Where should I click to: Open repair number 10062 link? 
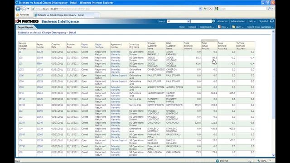point(40,153)
